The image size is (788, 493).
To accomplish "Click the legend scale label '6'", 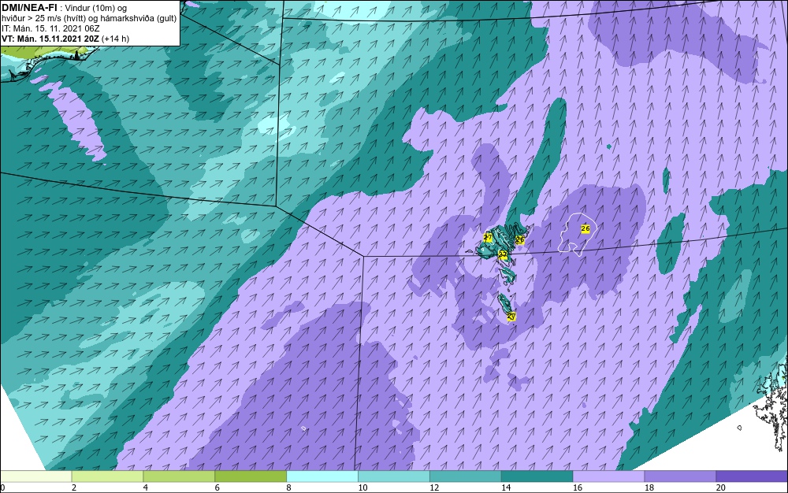I will tap(217, 487).
